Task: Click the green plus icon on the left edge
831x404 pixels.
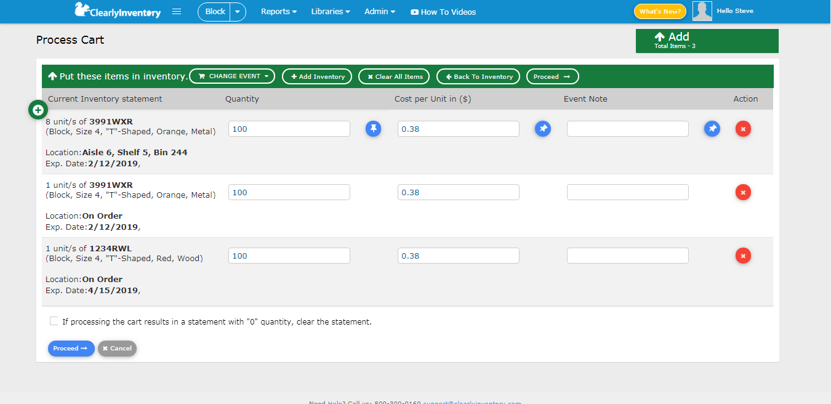Action: tap(38, 109)
